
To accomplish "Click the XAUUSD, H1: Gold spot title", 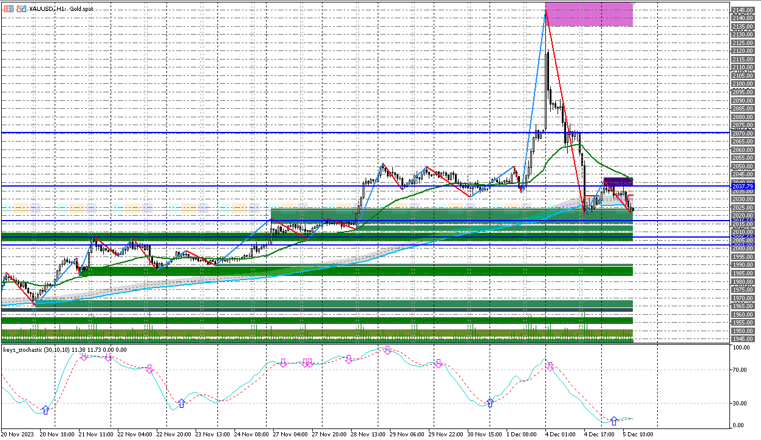I will (x=61, y=9).
